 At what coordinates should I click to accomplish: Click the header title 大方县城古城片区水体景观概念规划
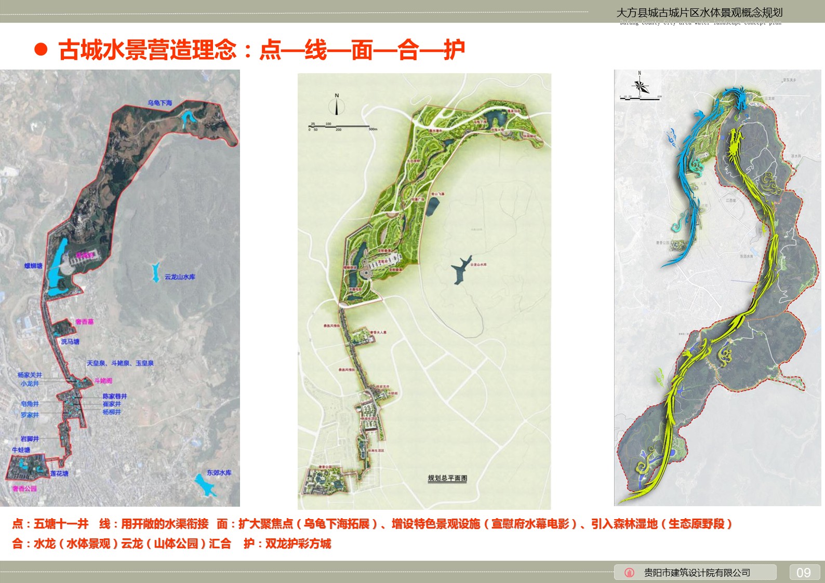point(699,12)
